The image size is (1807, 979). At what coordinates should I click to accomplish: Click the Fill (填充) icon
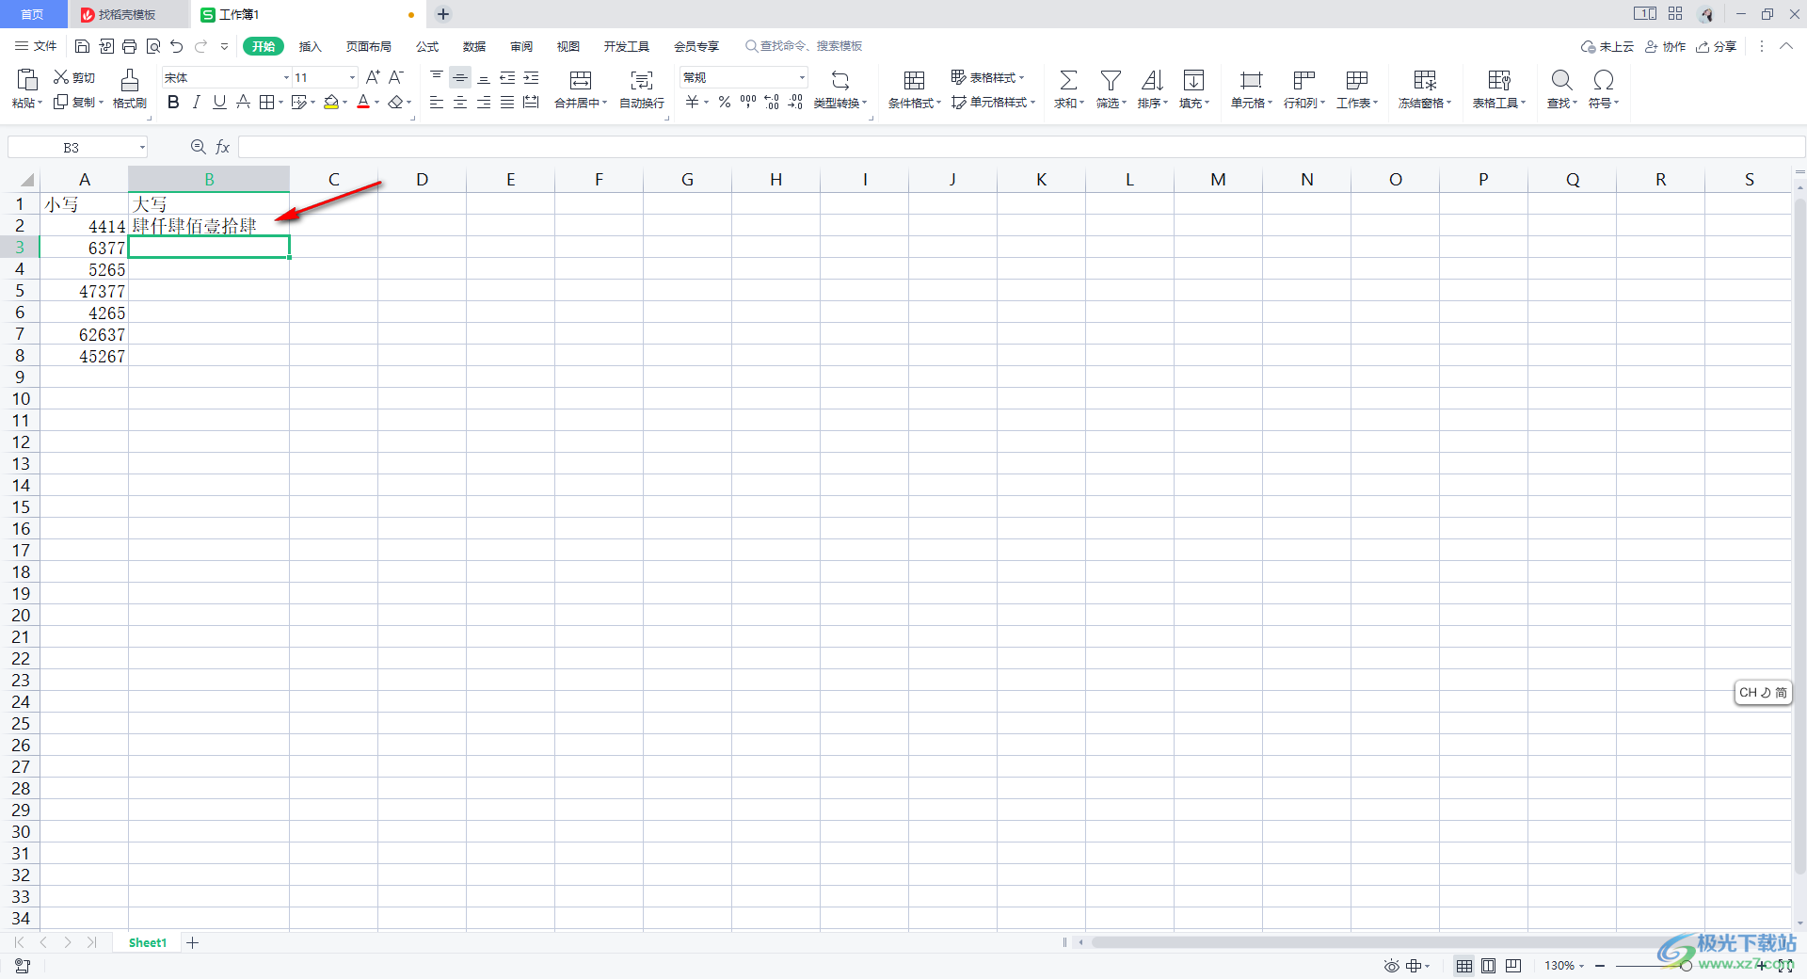click(x=1193, y=80)
